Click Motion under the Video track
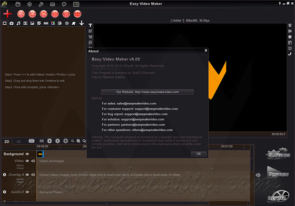Screen dimensions: 295x206 20,166
